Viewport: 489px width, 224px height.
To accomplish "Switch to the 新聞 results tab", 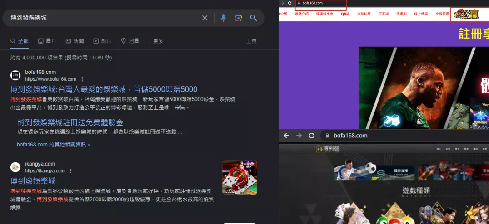I will coord(75,41).
